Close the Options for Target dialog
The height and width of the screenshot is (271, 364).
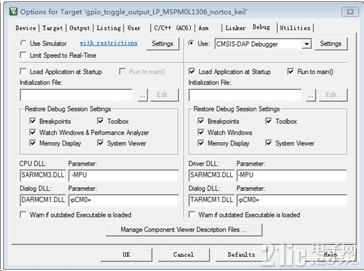(350, 11)
